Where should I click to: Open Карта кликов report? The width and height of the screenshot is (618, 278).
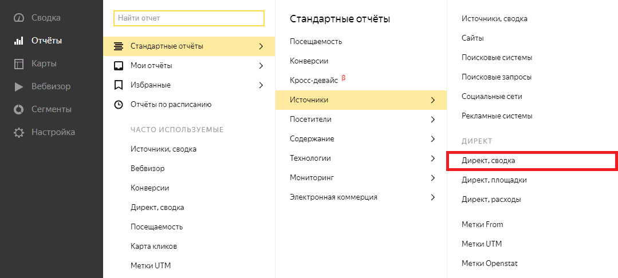coord(153,247)
